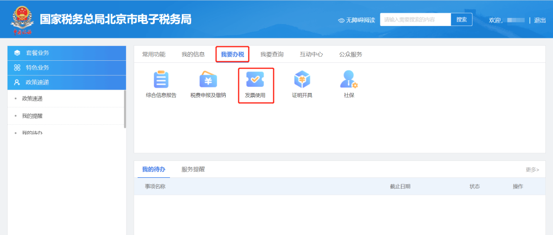
Task: Click the search content input field
Action: tap(415, 20)
